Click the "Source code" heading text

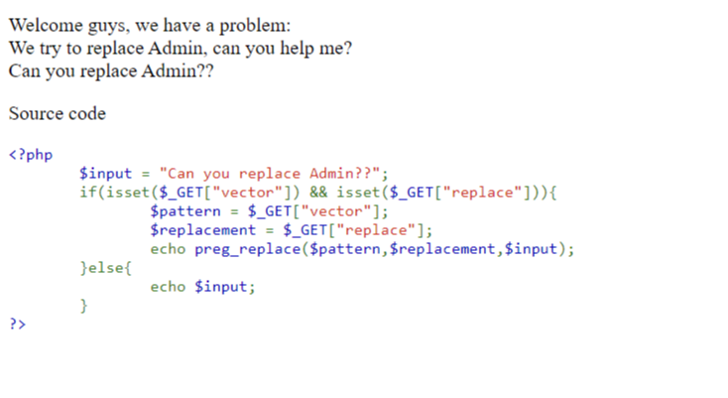(x=57, y=114)
